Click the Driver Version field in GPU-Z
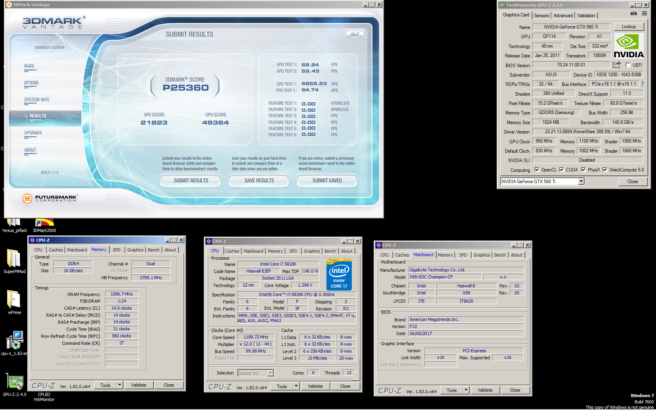The height and width of the screenshot is (410, 656). click(x=588, y=132)
